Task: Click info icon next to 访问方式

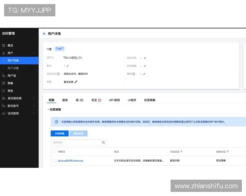Action: (x=58, y=74)
